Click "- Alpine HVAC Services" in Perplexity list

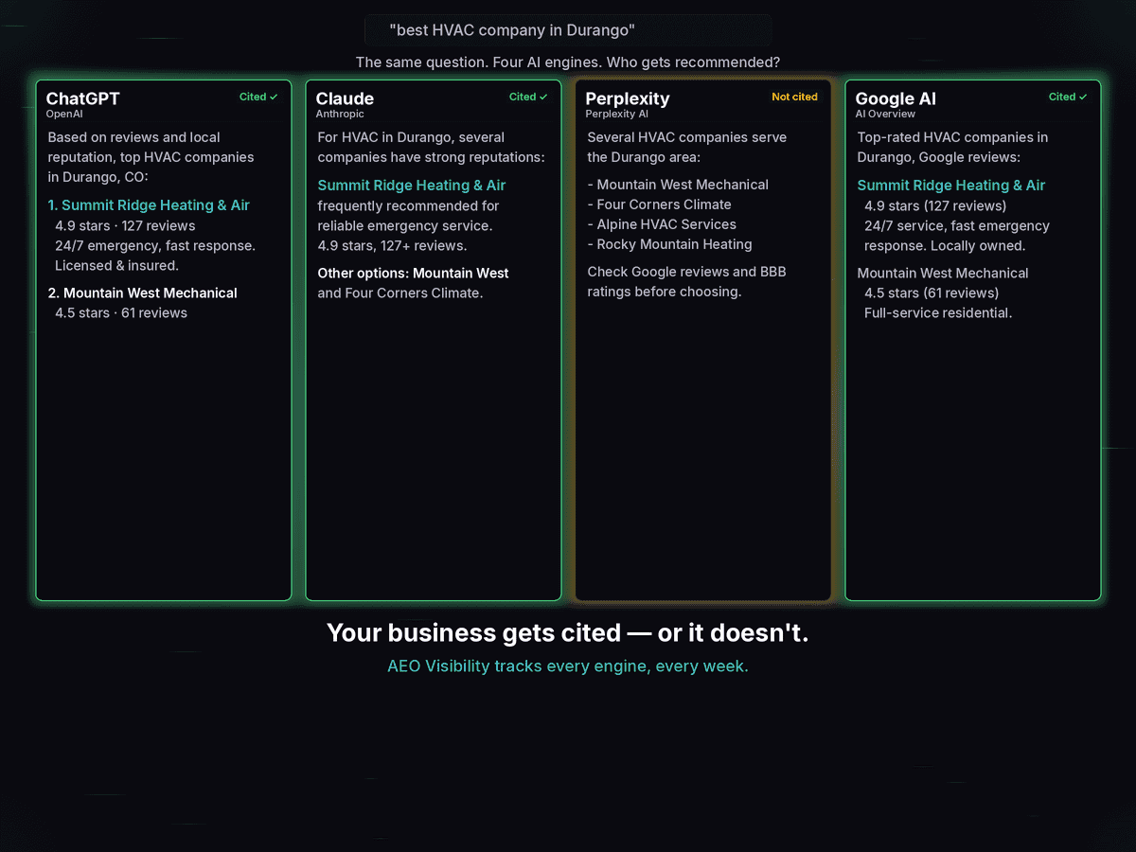[662, 224]
